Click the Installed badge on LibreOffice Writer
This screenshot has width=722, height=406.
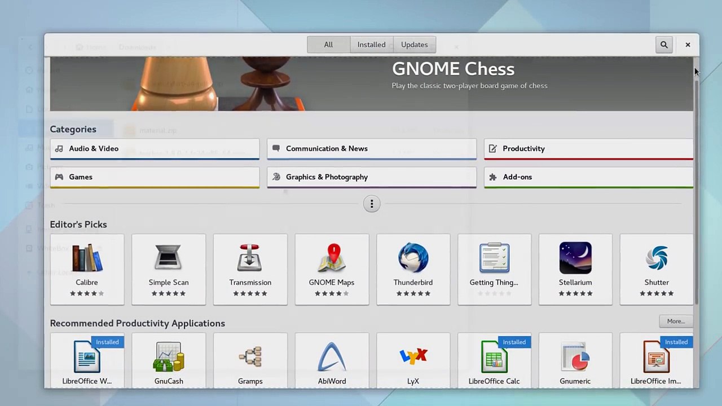point(107,342)
